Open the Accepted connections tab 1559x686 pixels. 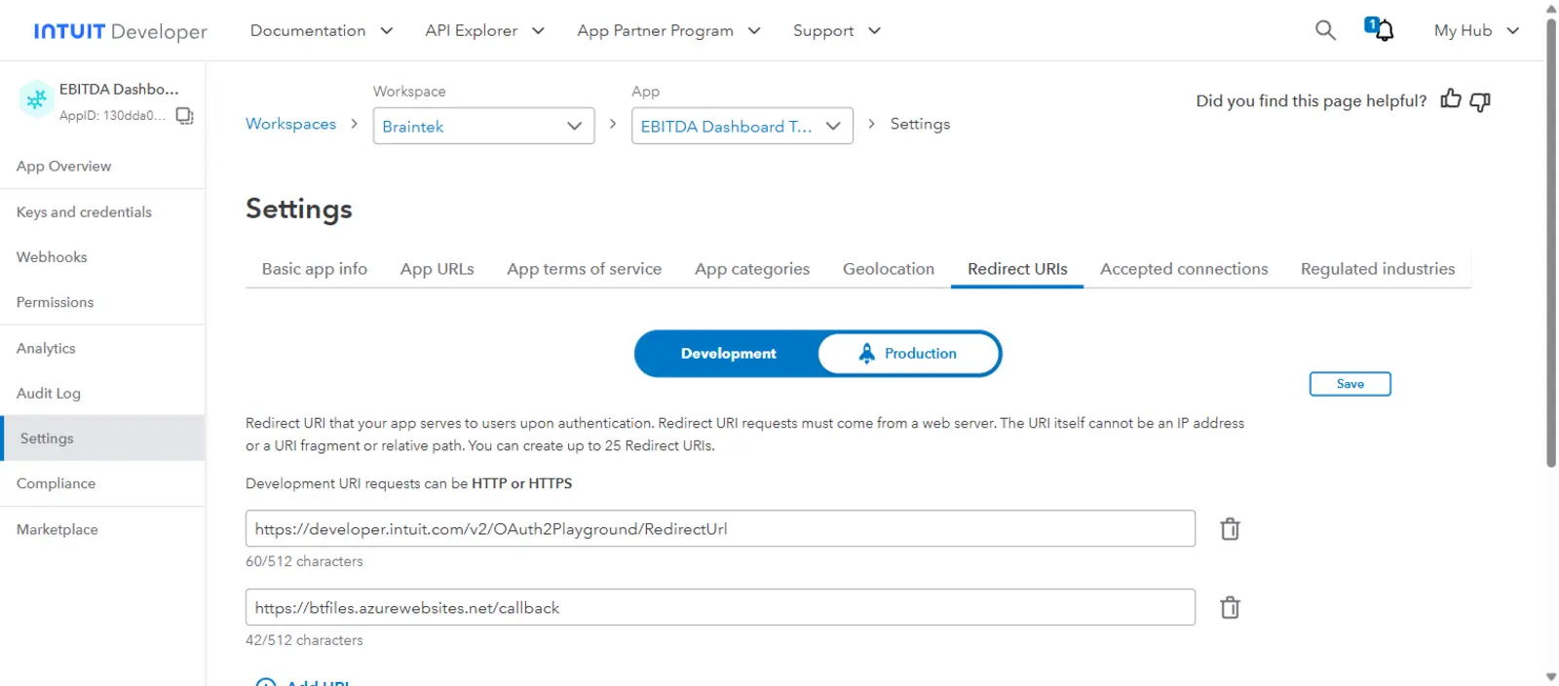(1184, 269)
